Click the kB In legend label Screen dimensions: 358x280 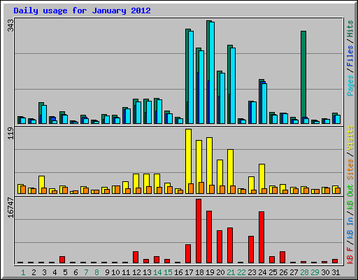[350, 227]
